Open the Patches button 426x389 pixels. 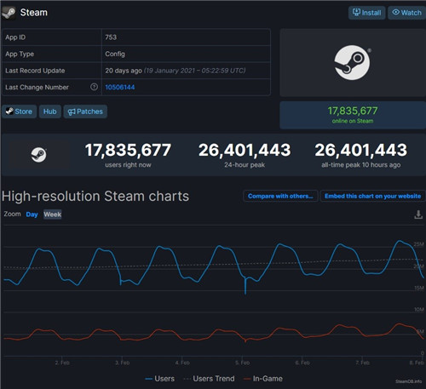tap(85, 112)
